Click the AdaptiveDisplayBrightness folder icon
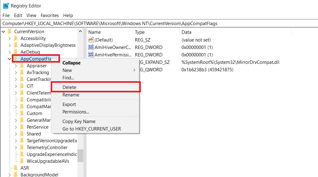Image resolution: width=318 pixels, height=177 pixels. (x=16, y=45)
